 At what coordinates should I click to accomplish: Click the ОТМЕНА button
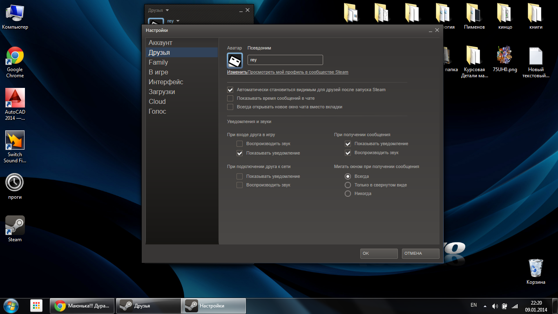point(420,253)
